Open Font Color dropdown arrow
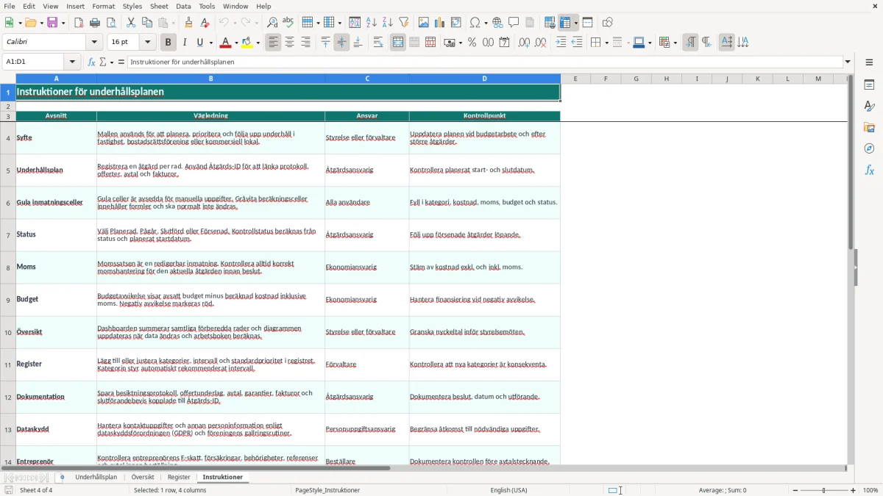Image resolution: width=883 pixels, height=496 pixels. 235,43
